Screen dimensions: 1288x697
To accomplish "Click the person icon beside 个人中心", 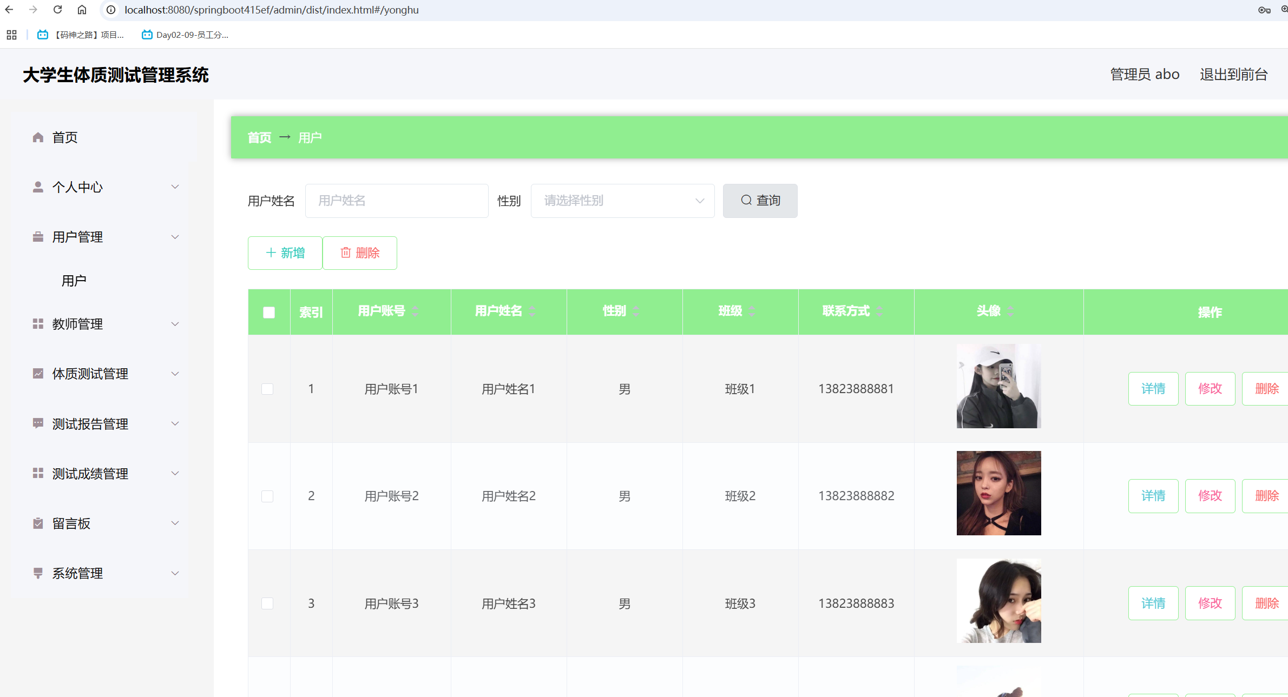I will (38, 187).
